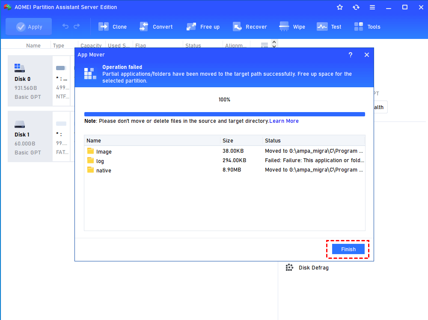
Task: Click the log folder icon
Action: pos(90,160)
